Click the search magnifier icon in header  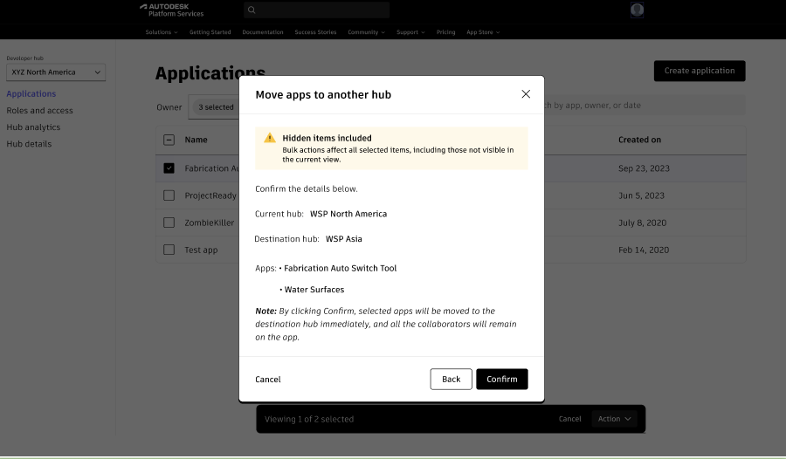(252, 10)
